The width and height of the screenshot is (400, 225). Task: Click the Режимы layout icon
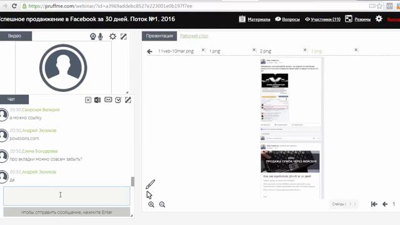point(349,19)
